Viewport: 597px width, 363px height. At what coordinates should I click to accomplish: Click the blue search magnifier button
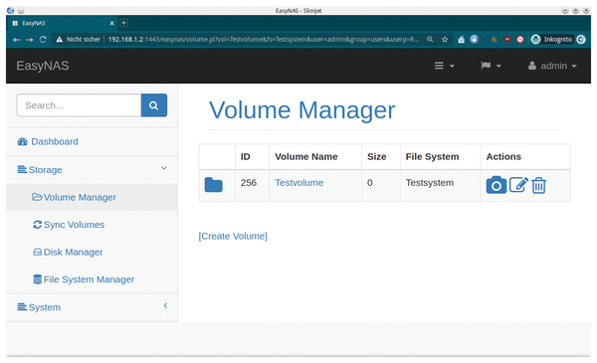(x=154, y=105)
